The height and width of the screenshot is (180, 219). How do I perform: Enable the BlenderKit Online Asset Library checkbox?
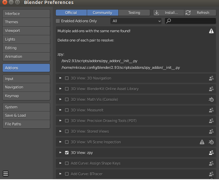click(67, 89)
